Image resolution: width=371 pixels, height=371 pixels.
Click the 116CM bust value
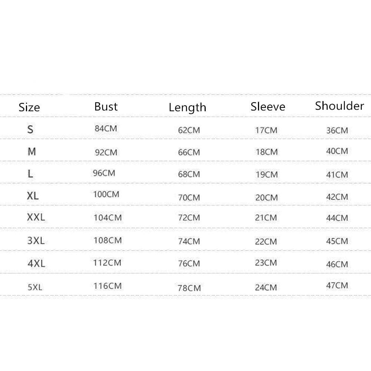coord(107,286)
